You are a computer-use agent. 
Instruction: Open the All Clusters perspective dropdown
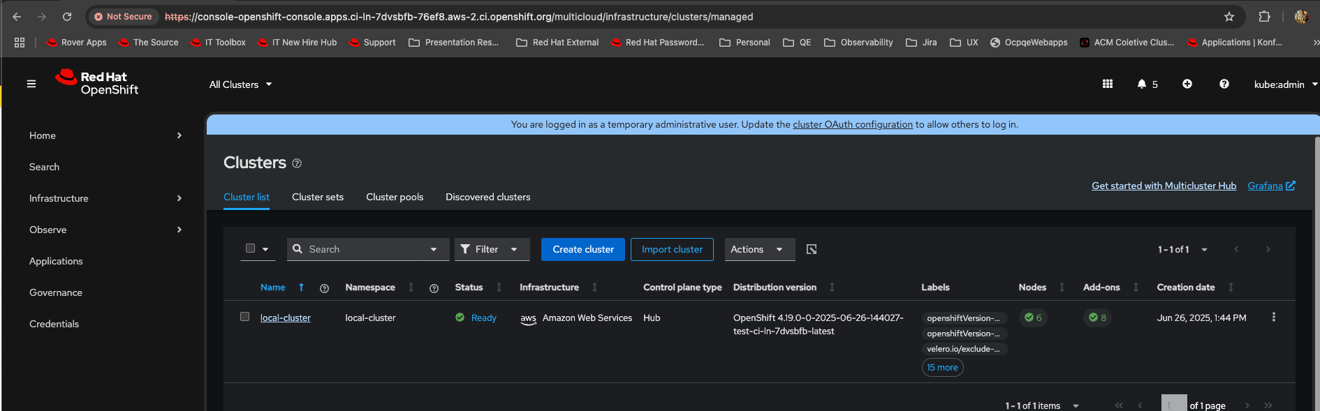point(240,84)
